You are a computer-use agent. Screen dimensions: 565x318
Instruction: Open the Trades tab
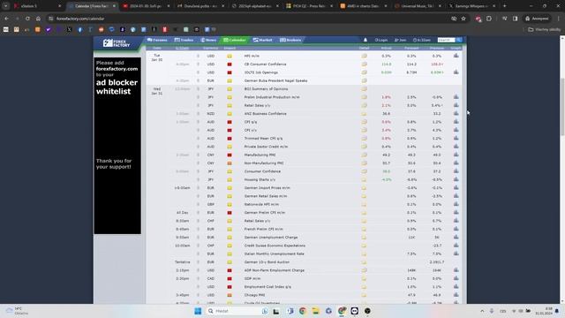point(184,40)
